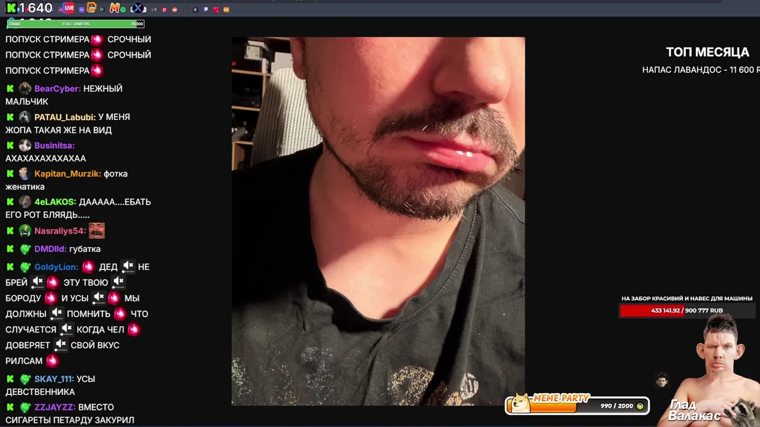Click the green Kick logo at top left
The image size is (760, 427).
(11, 8)
